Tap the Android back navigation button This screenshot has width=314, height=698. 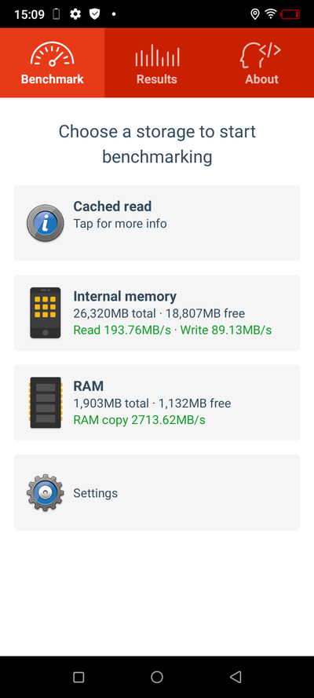pos(235,677)
